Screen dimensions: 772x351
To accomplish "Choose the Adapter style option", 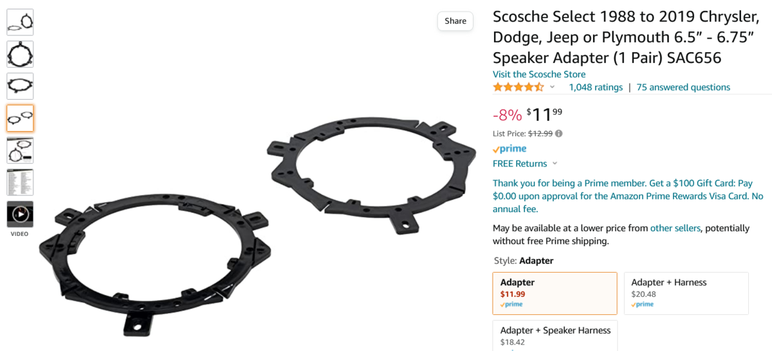I will (x=555, y=293).
